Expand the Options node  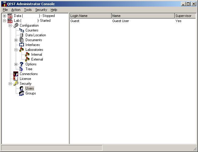16,64
